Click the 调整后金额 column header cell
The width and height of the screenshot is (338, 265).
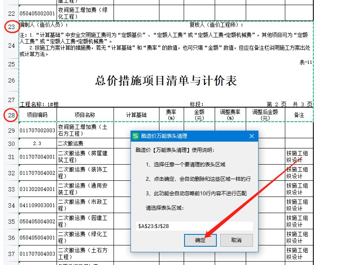pos(265,115)
